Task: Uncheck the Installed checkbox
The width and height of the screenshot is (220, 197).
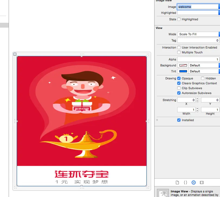Action: [179, 120]
